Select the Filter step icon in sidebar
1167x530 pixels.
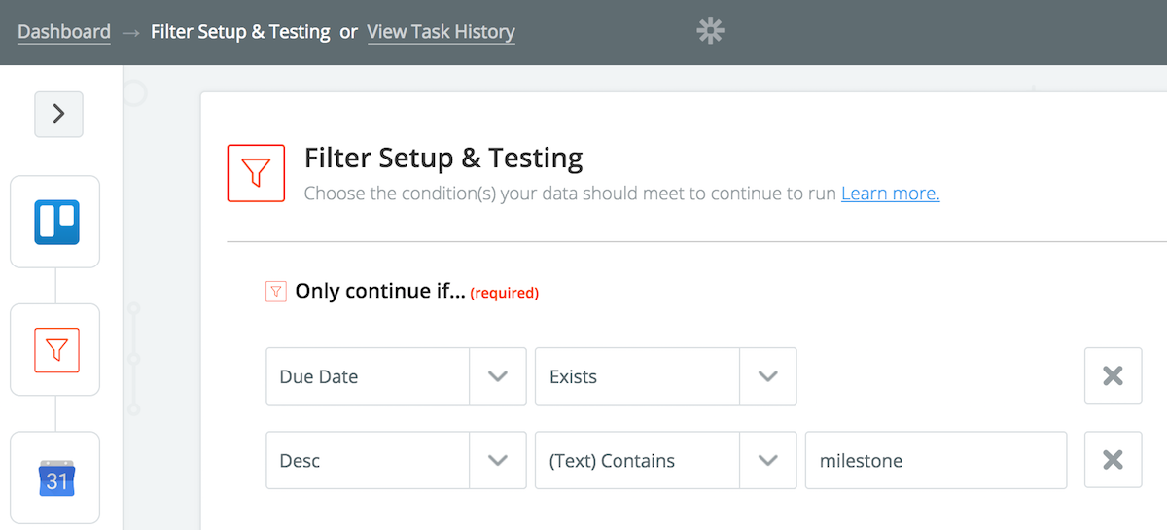click(x=55, y=349)
